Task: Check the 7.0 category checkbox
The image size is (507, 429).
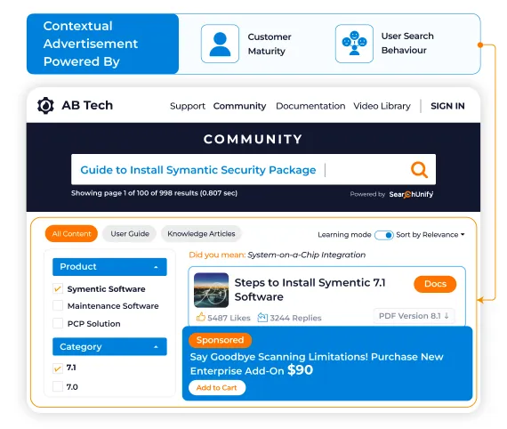Action: (58, 386)
